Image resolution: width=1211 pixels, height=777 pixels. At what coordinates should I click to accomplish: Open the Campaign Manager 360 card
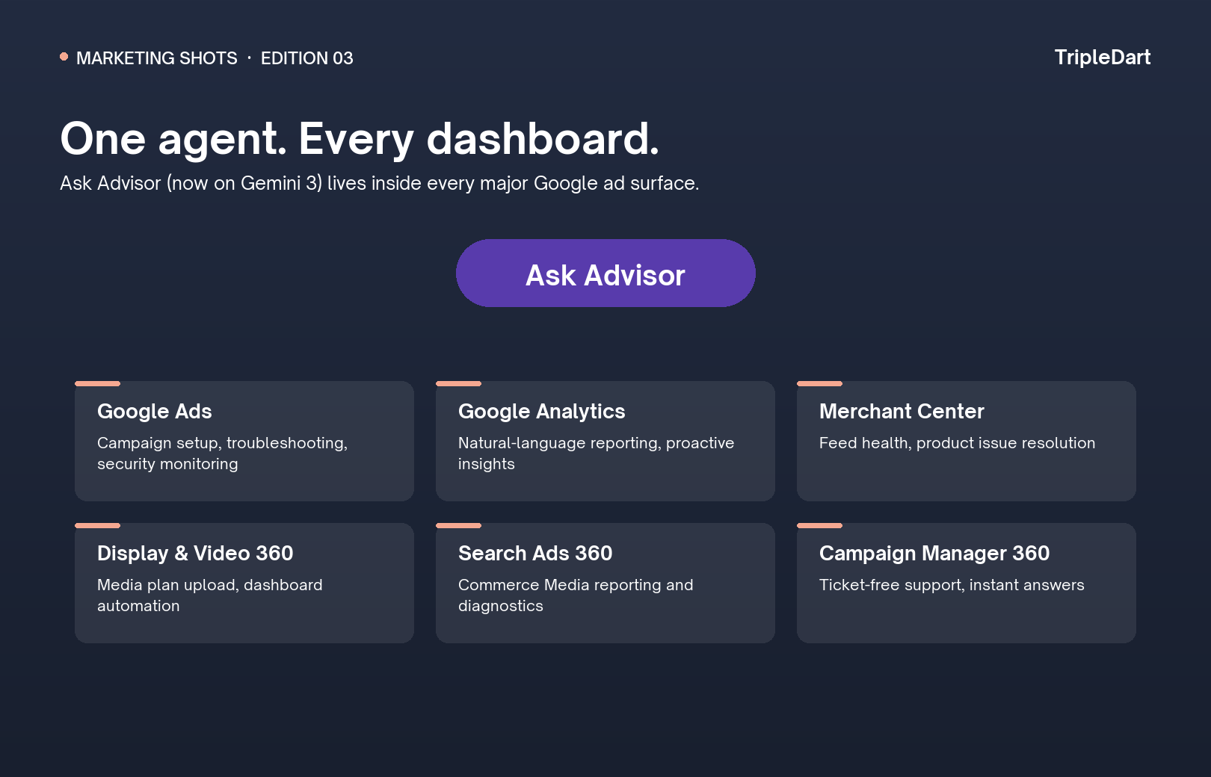(x=967, y=583)
